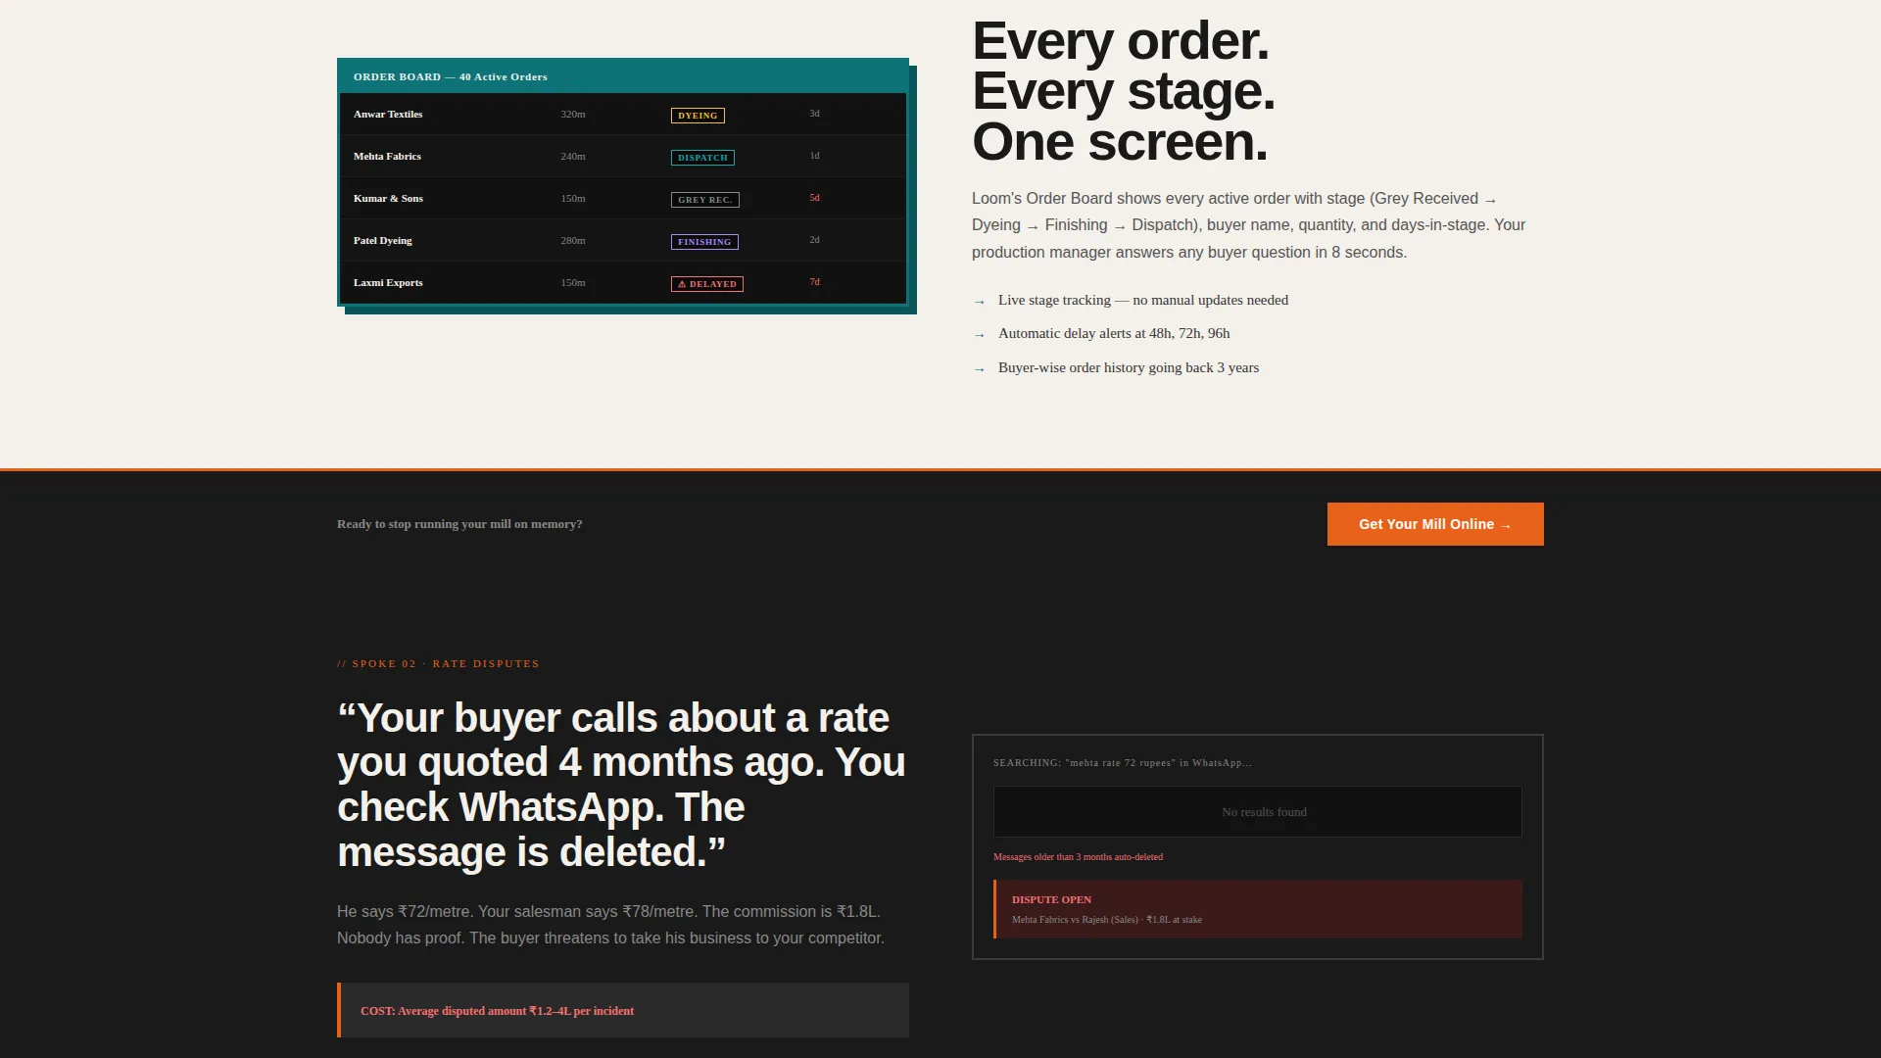Select the DYEING stage badge
The image size is (1881, 1058).
click(x=698, y=116)
